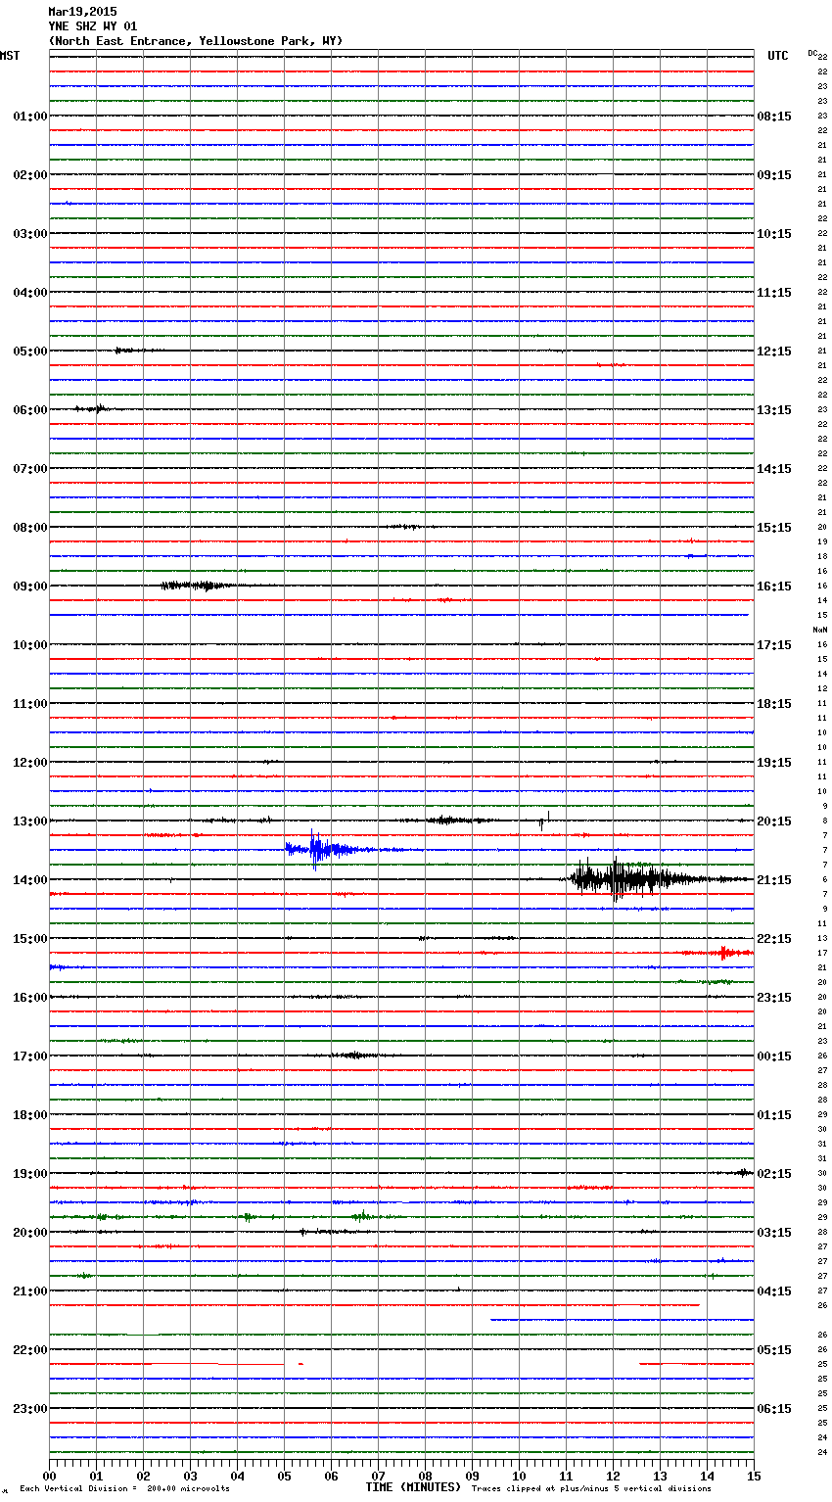Click the large black earthquake burst on the 14:00 trace

(617, 878)
